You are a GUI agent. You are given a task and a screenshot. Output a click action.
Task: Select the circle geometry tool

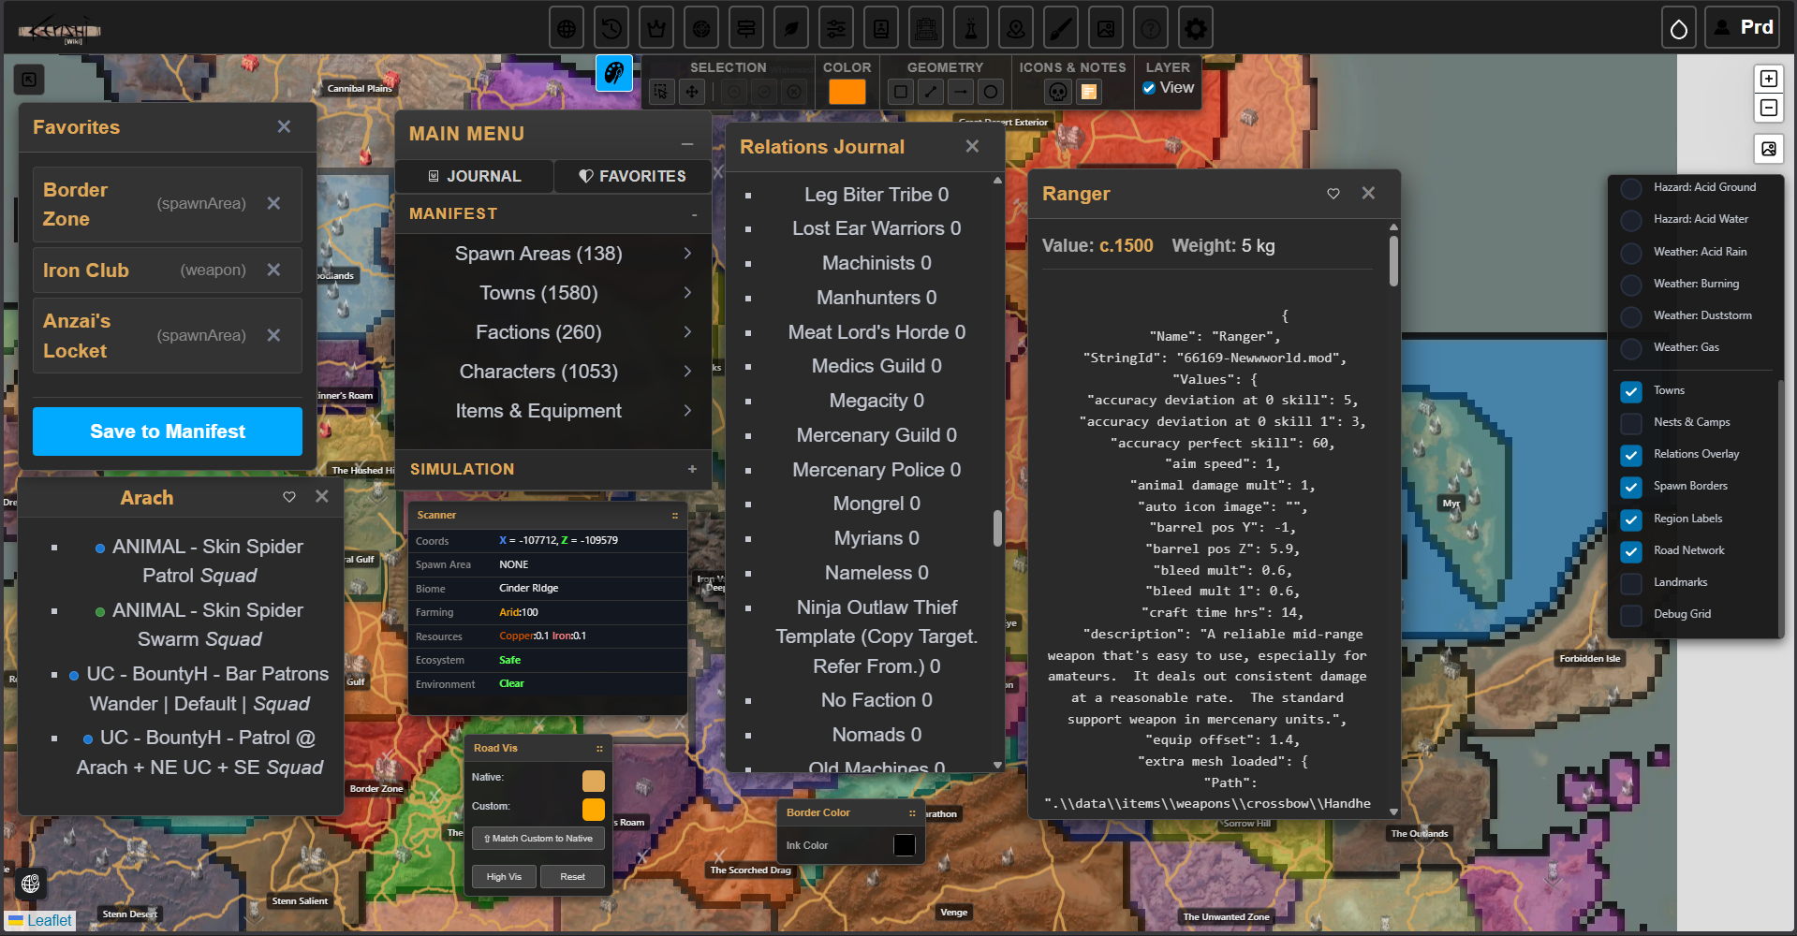coord(991,92)
